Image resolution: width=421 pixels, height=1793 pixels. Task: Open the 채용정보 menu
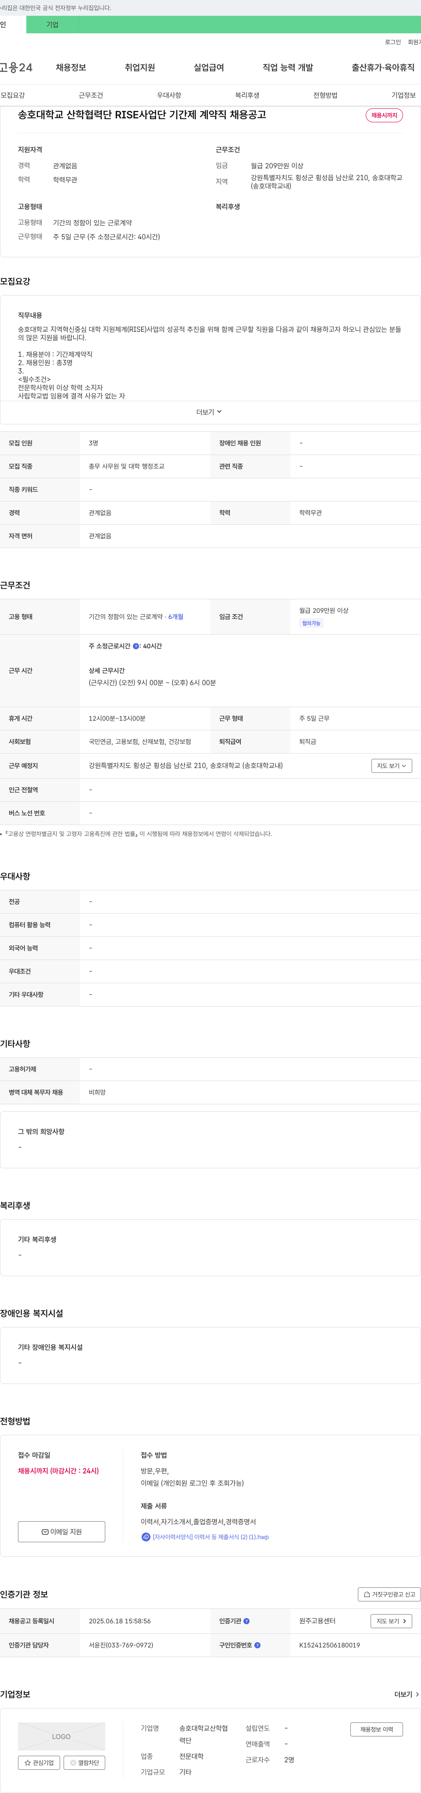click(x=71, y=68)
